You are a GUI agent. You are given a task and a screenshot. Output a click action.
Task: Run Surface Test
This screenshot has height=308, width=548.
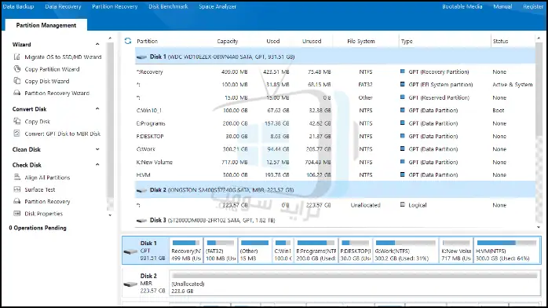40,189
